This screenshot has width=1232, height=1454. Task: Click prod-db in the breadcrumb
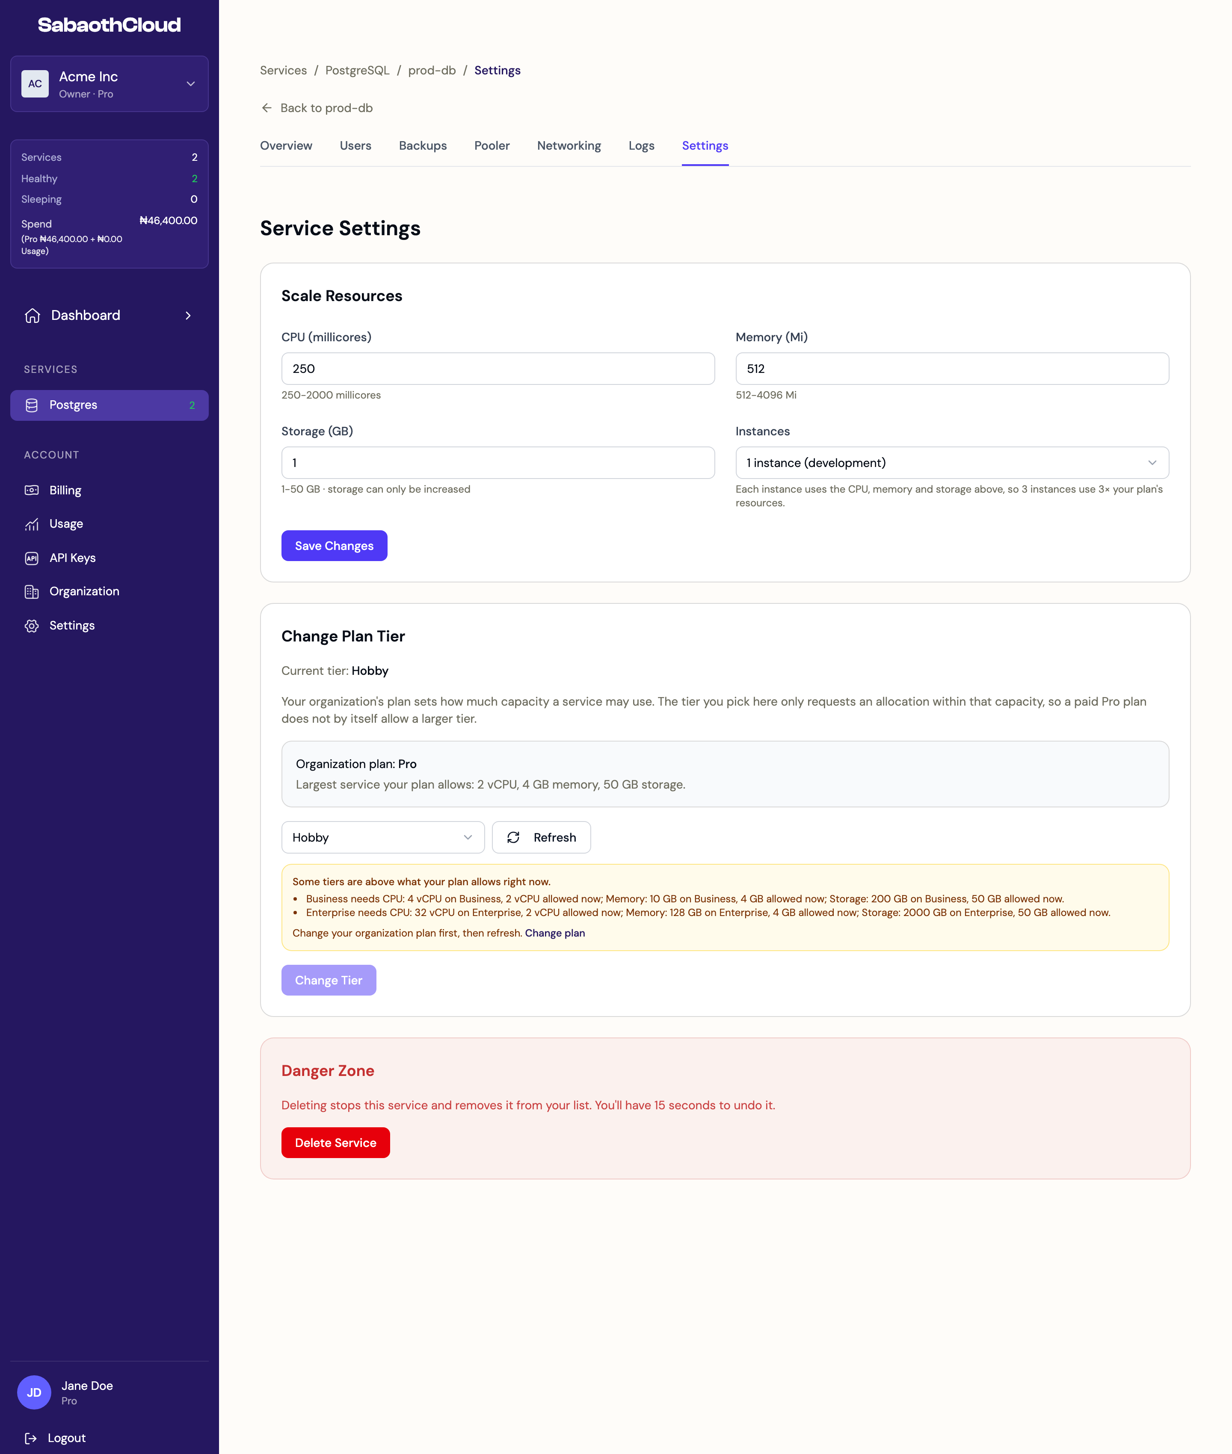click(432, 71)
